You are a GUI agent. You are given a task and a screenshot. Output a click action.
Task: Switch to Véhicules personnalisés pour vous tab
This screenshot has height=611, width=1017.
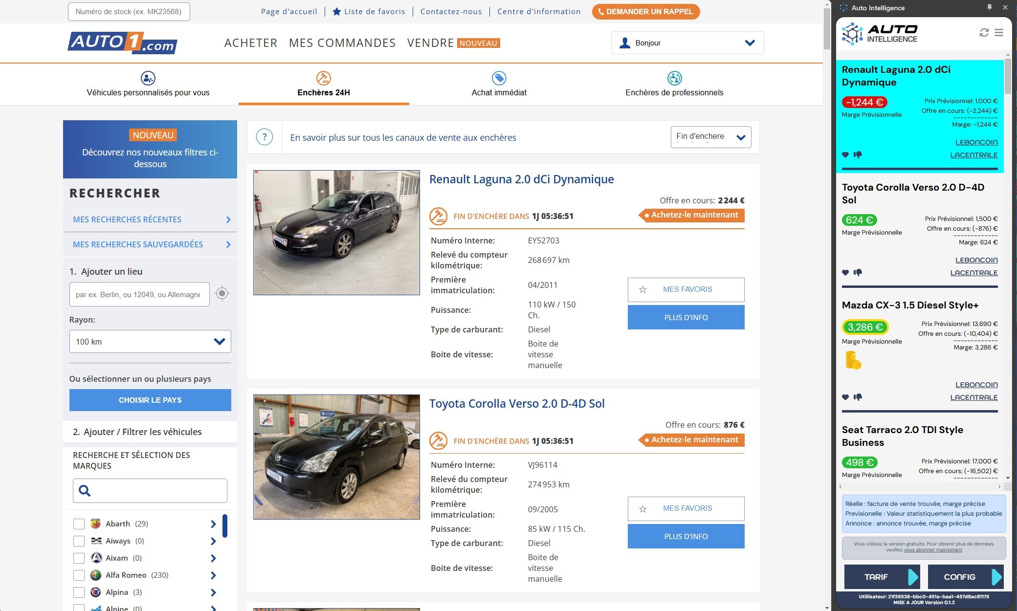[x=148, y=84]
